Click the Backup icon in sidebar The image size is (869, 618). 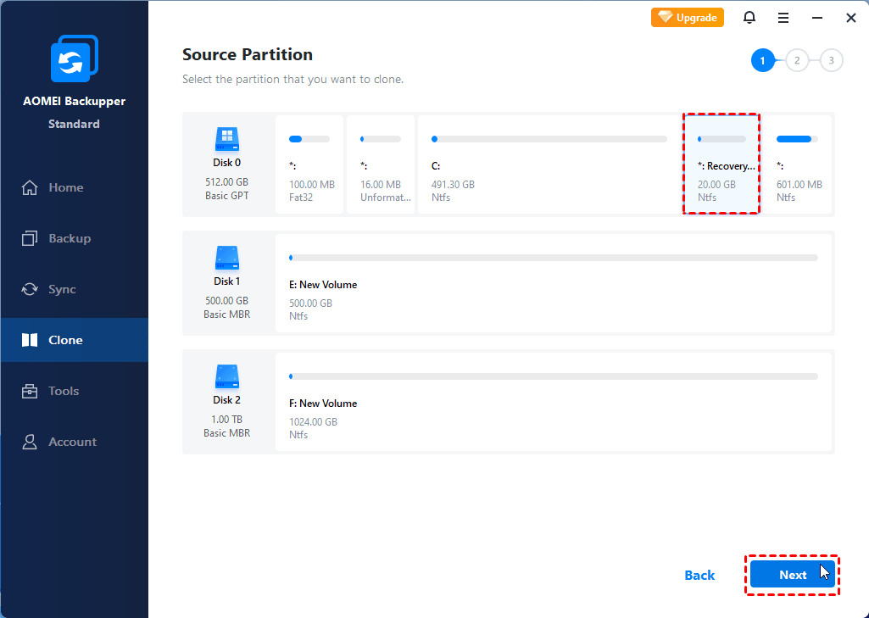[x=30, y=238]
